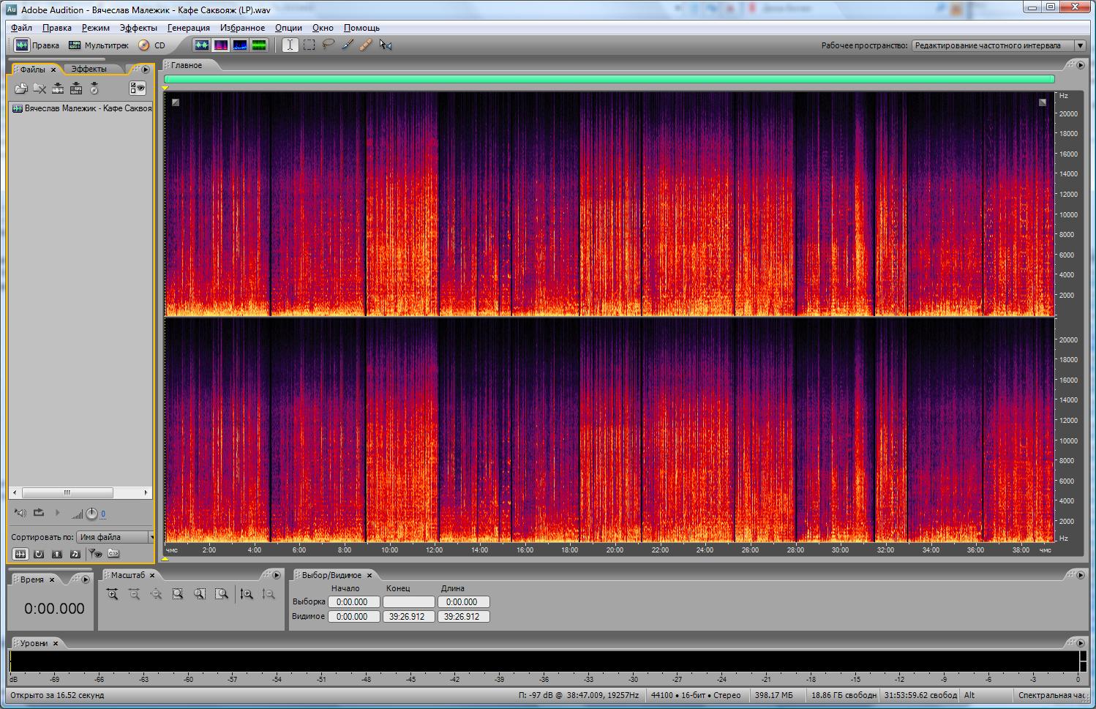This screenshot has height=709, width=1096.
Task: Open the workspace dropdown list
Action: click(x=1079, y=45)
